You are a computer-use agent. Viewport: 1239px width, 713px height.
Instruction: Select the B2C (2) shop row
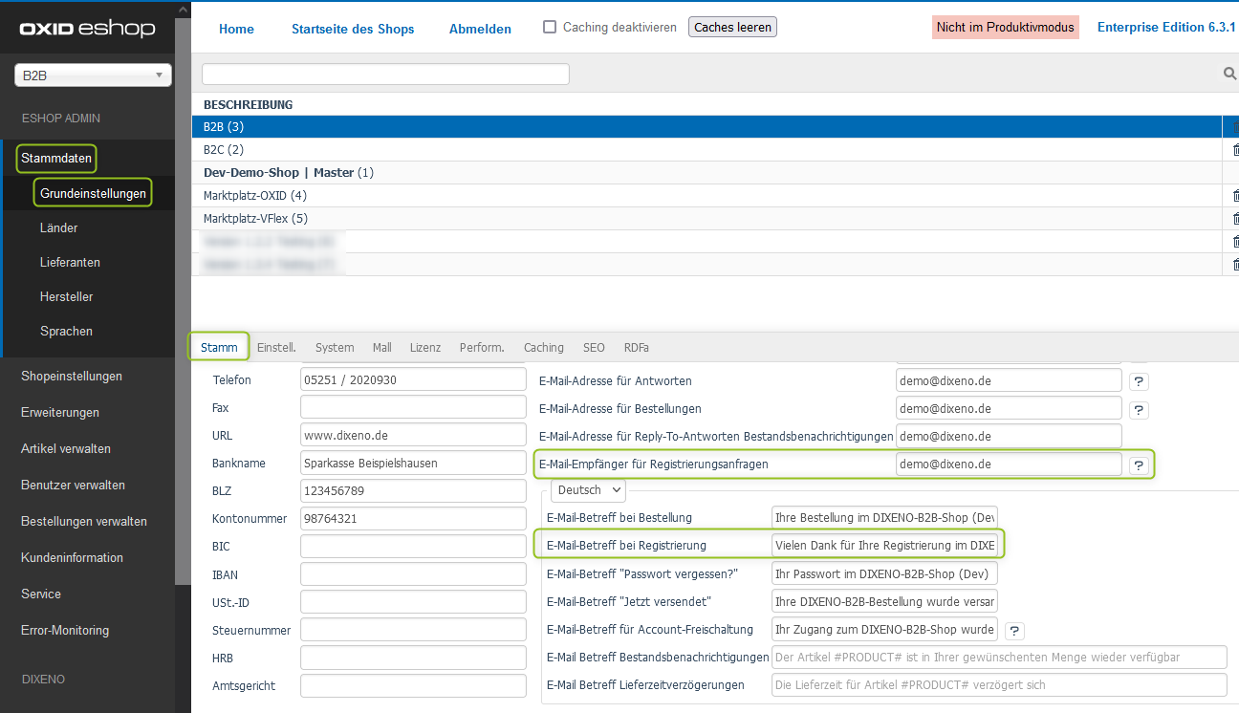click(x=707, y=149)
